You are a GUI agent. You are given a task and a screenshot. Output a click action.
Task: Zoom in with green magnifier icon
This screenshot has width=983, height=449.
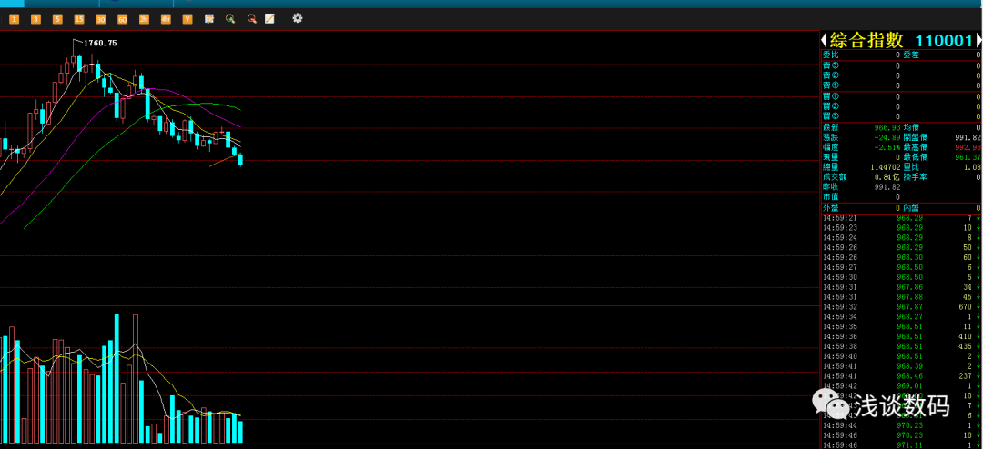coord(230,19)
